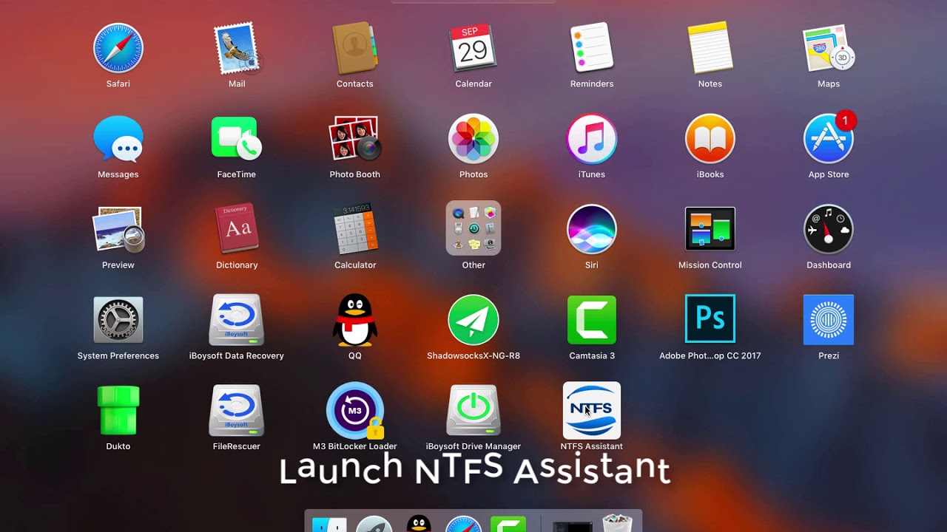Launch the Preview app
This screenshot has width=947, height=532.
click(x=118, y=230)
